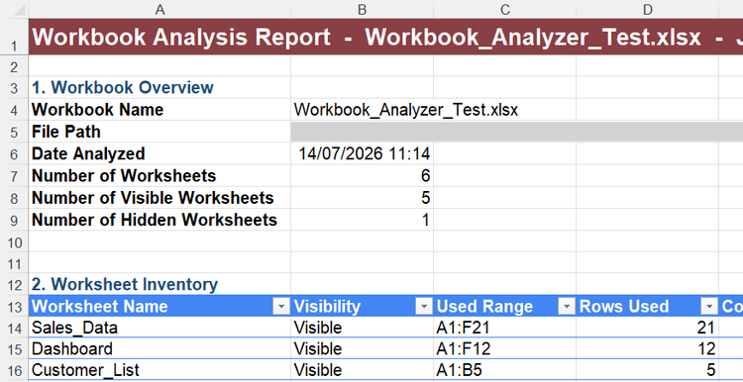Select the used range A1:F21 cell
The image size is (743, 382).
click(504, 328)
